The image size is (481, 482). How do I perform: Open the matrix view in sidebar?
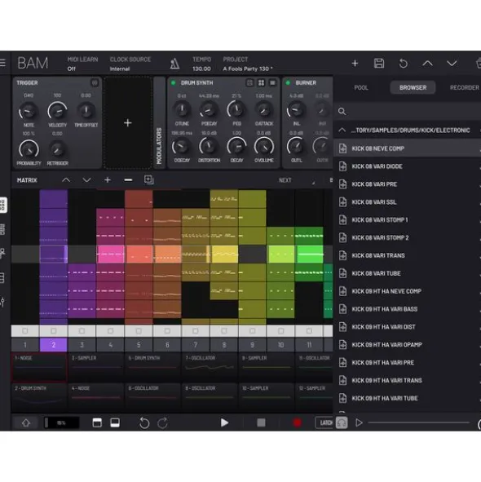[2, 205]
